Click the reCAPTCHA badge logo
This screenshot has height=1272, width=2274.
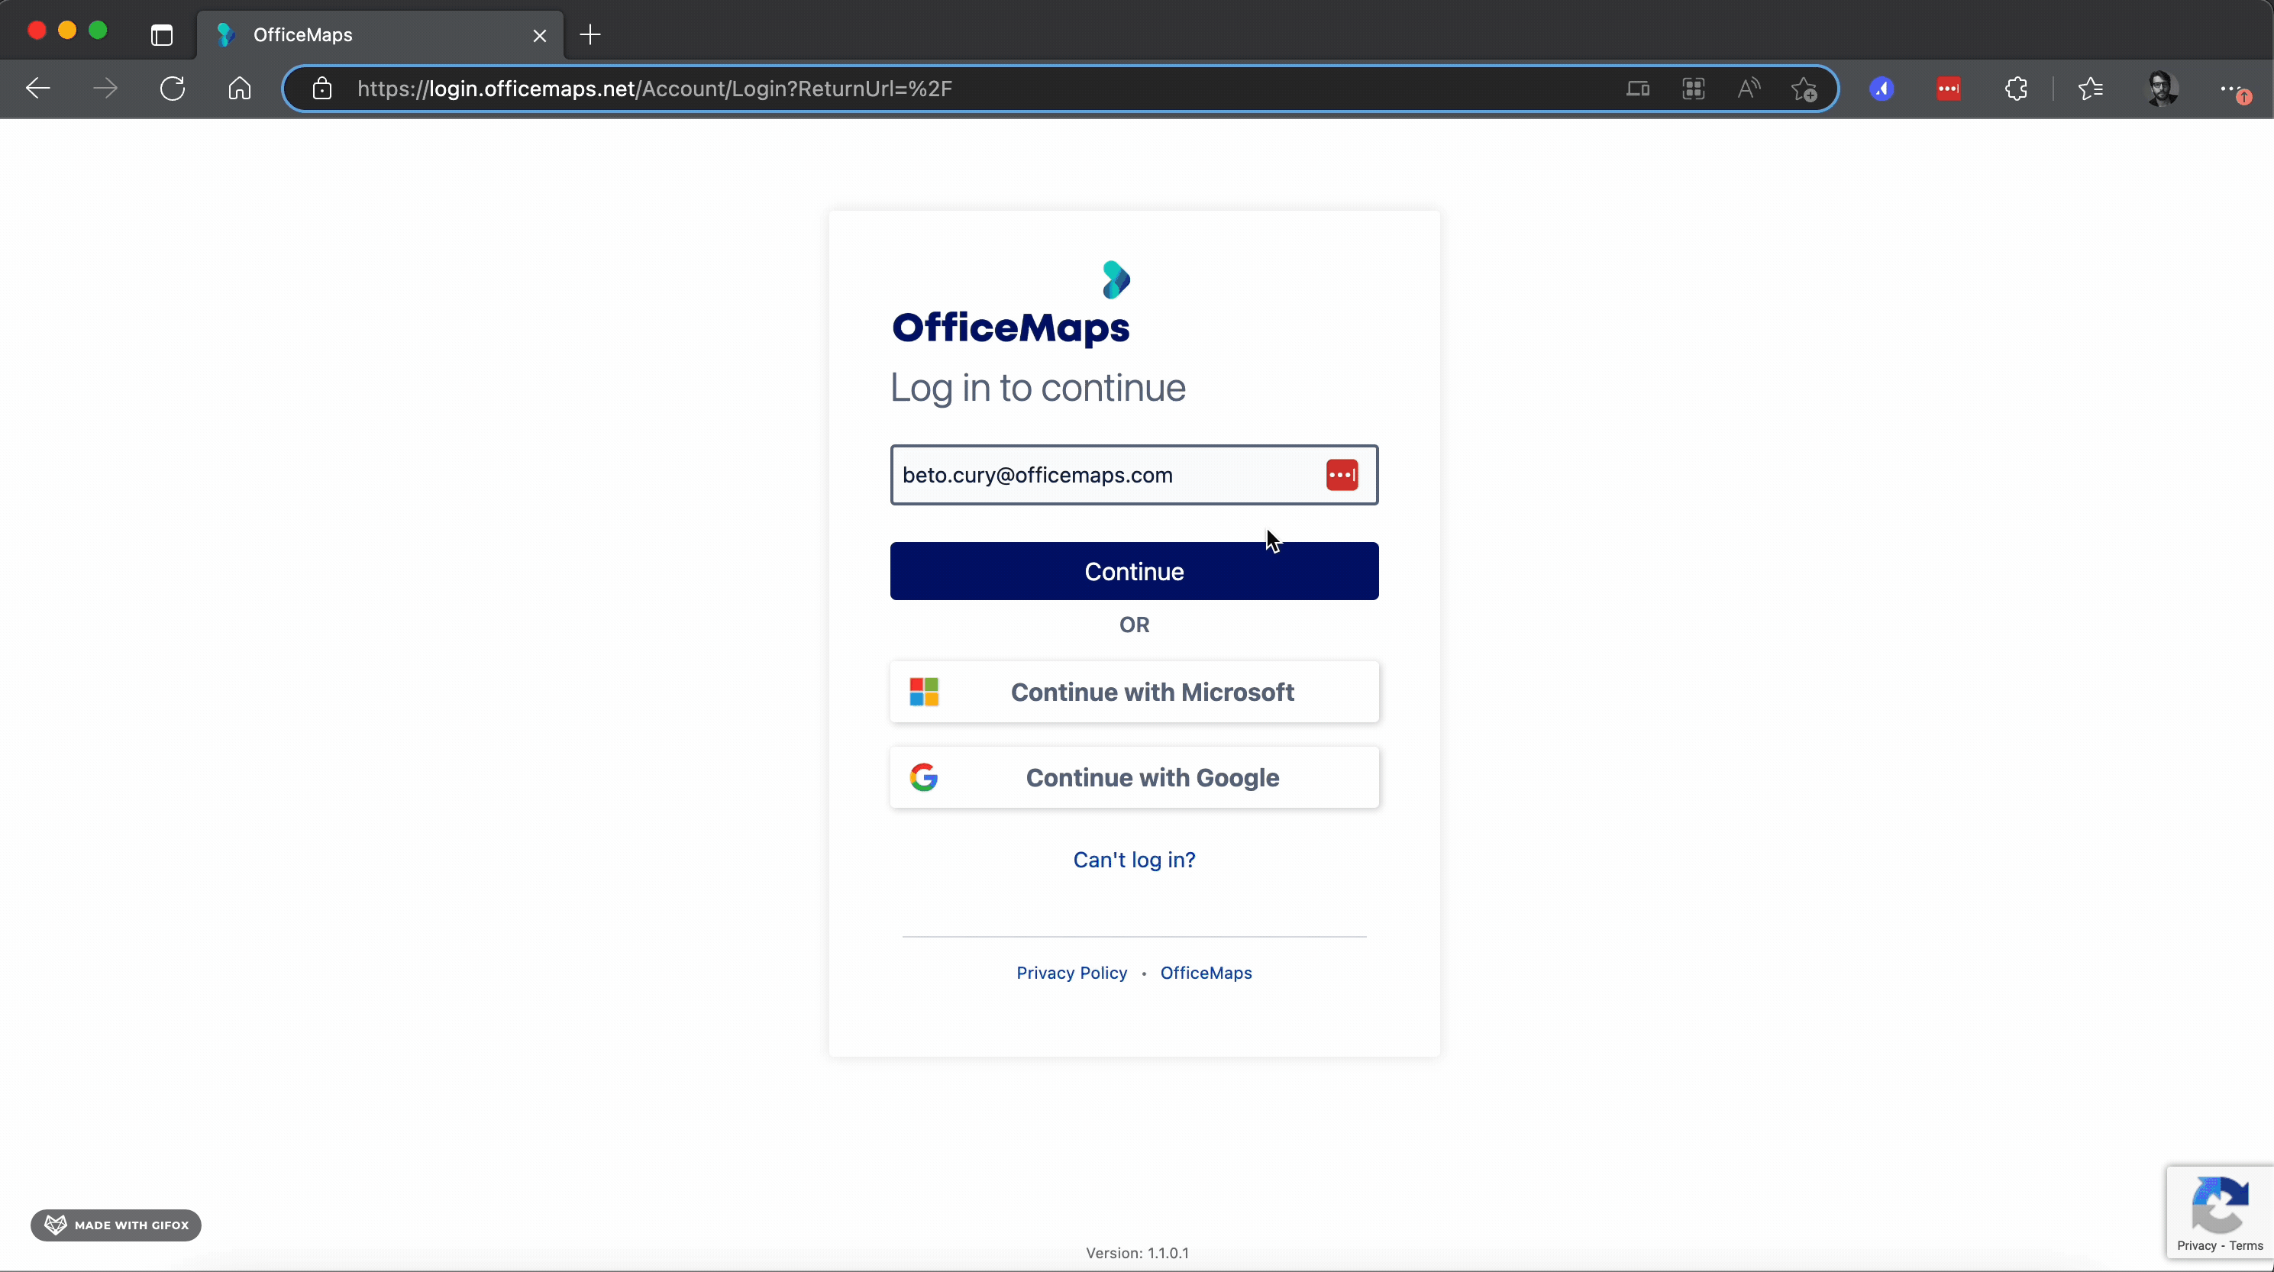pyautogui.click(x=2220, y=1204)
